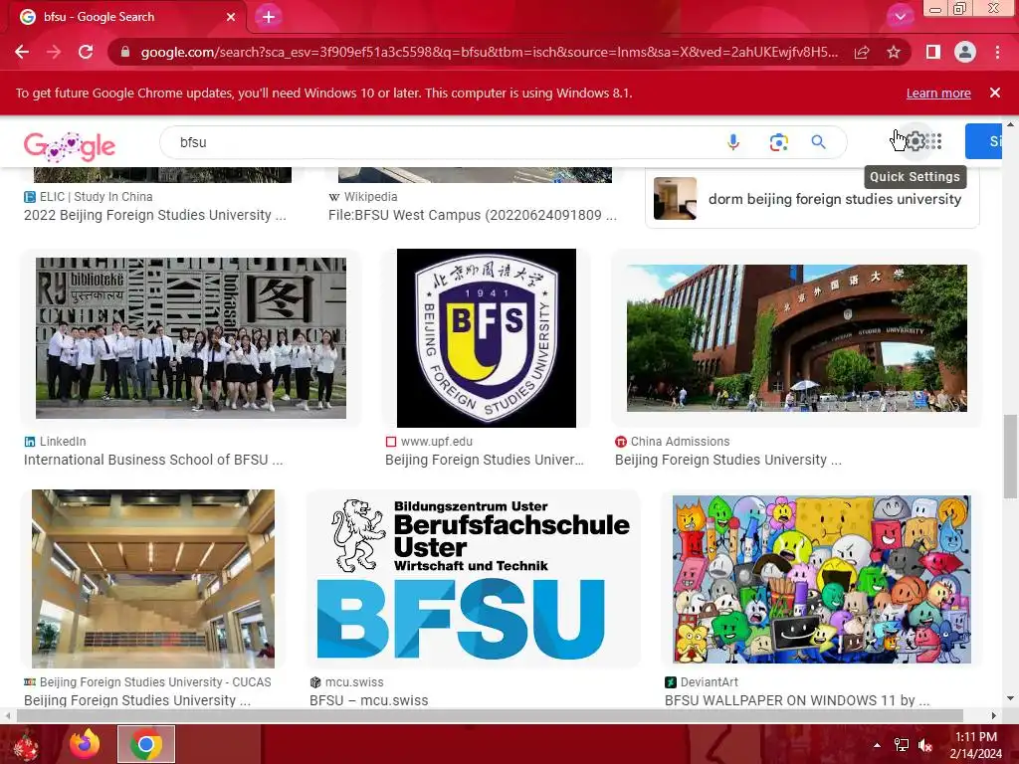This screenshot has width=1019, height=764.
Task: Search by image with Google Lens icon
Action: tap(778, 142)
